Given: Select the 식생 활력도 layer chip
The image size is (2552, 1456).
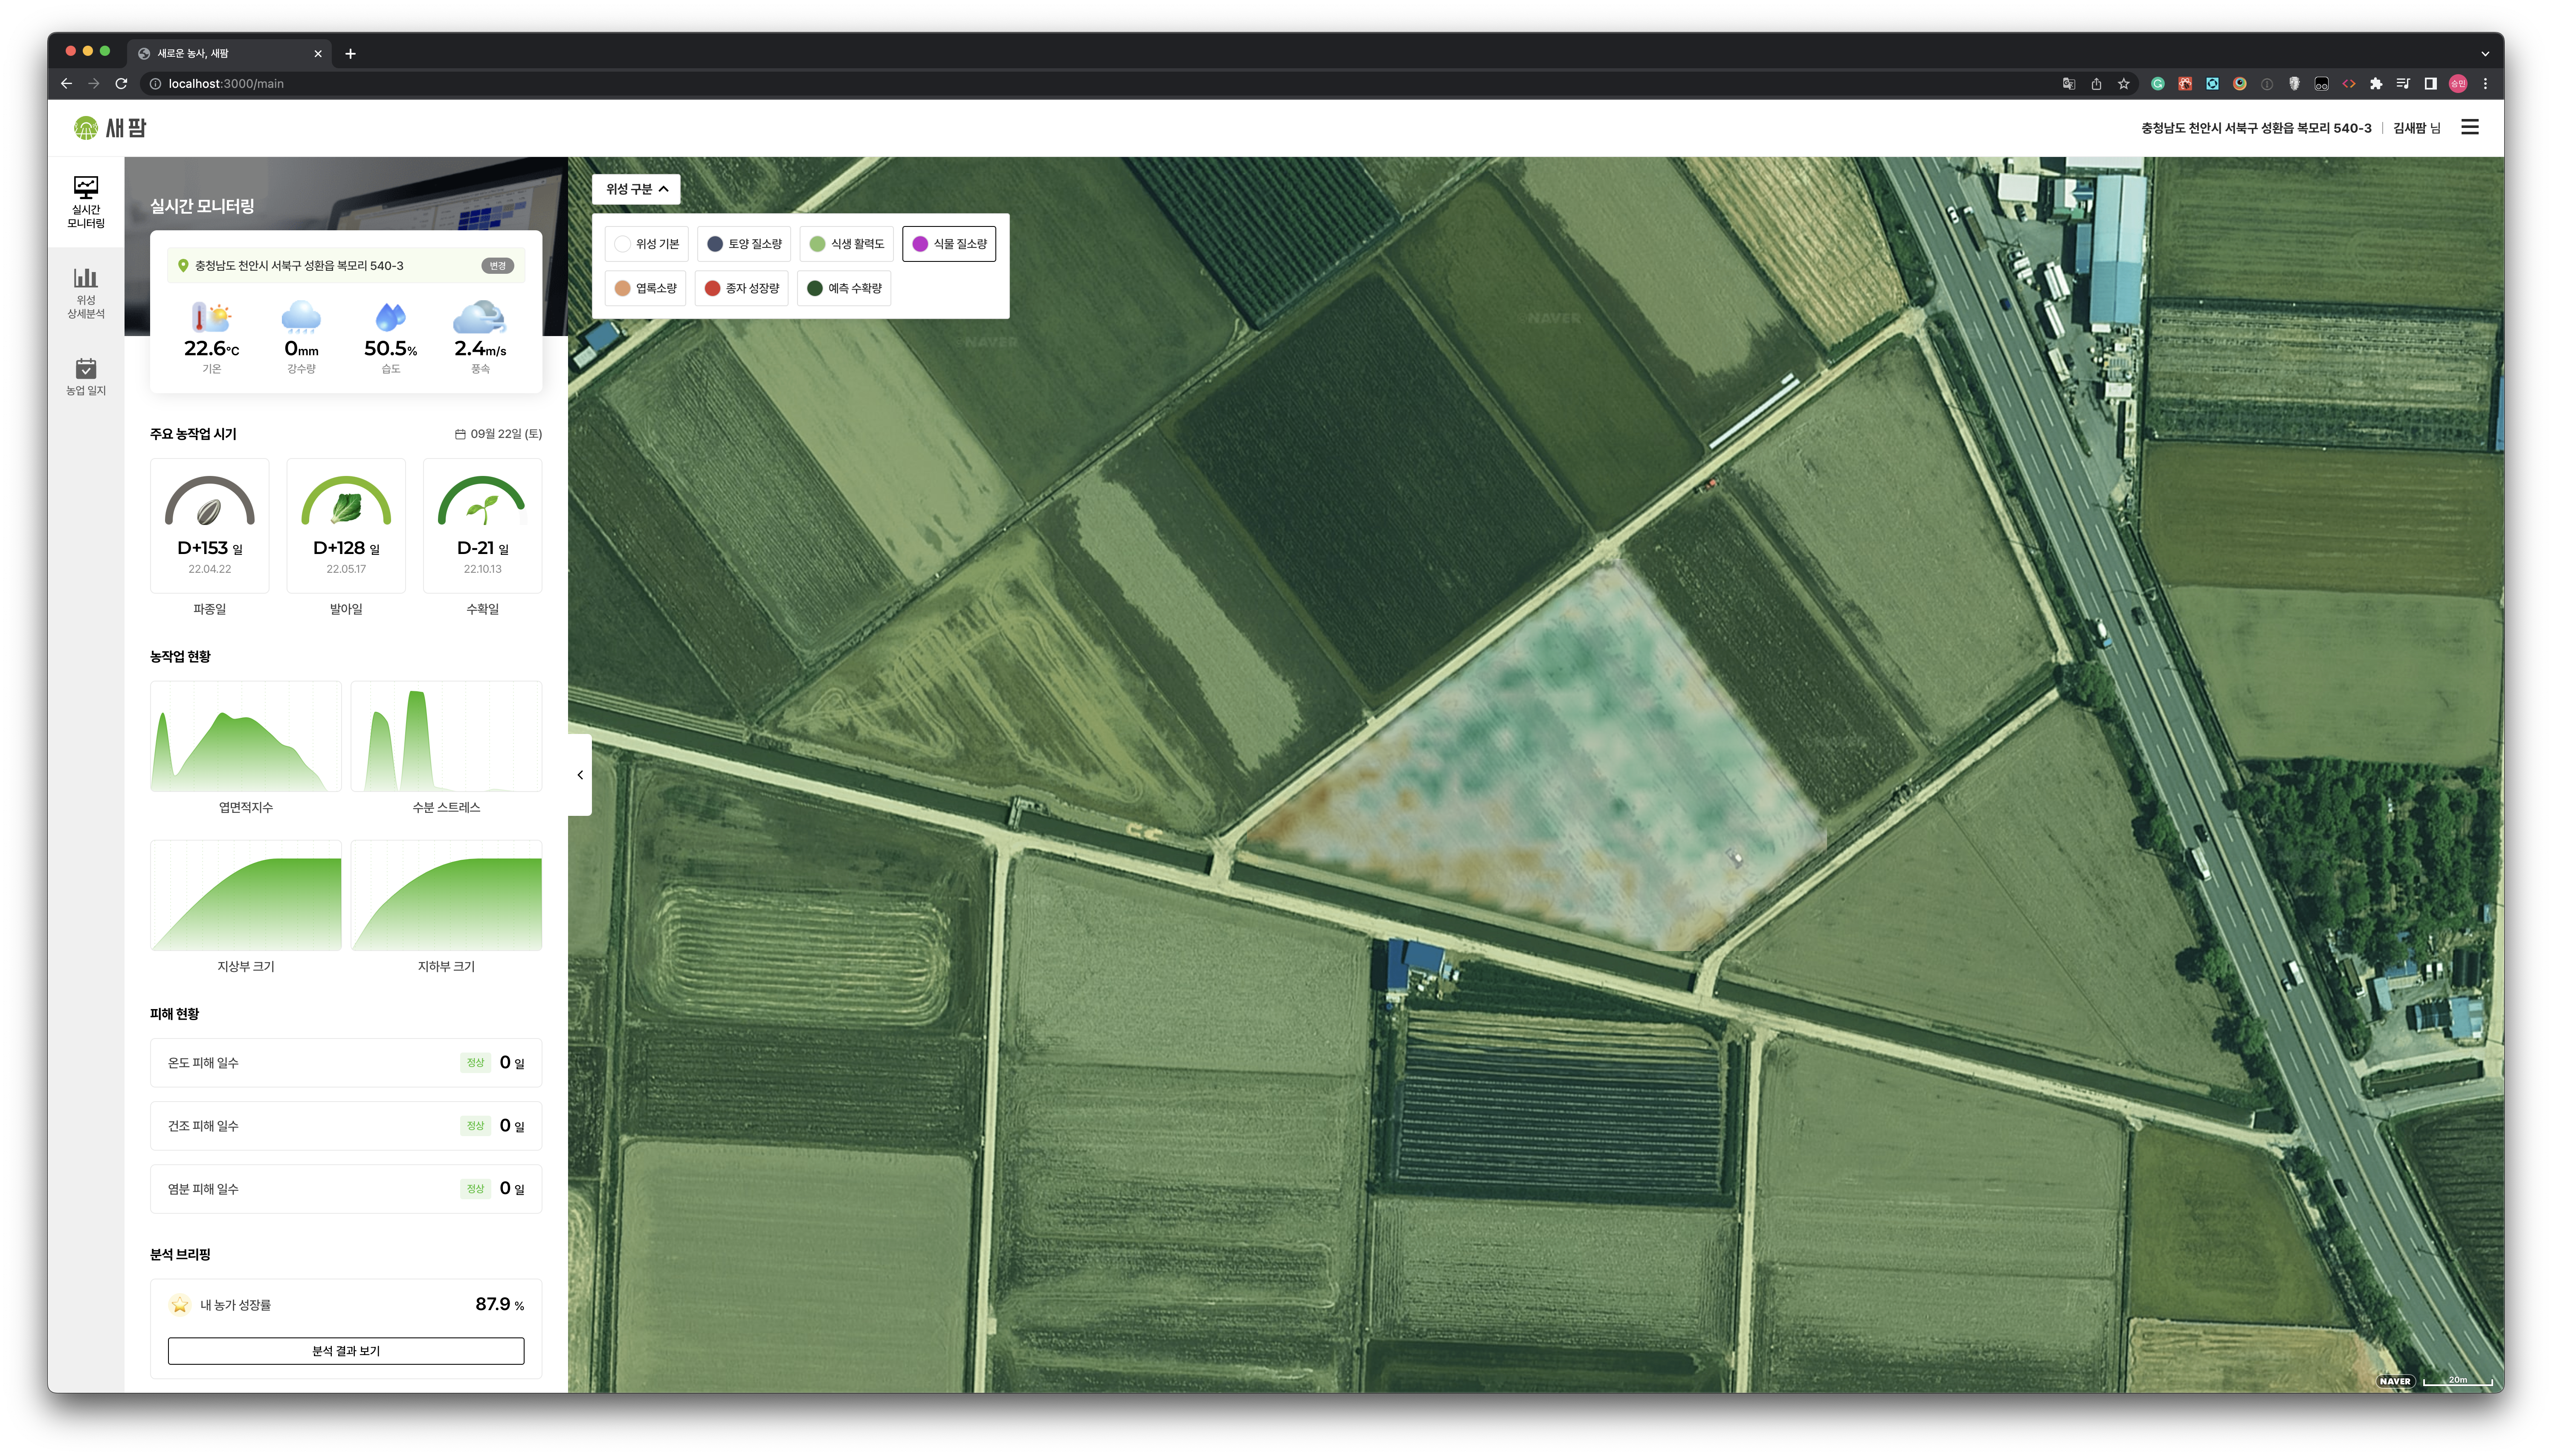Looking at the screenshot, I should (846, 244).
